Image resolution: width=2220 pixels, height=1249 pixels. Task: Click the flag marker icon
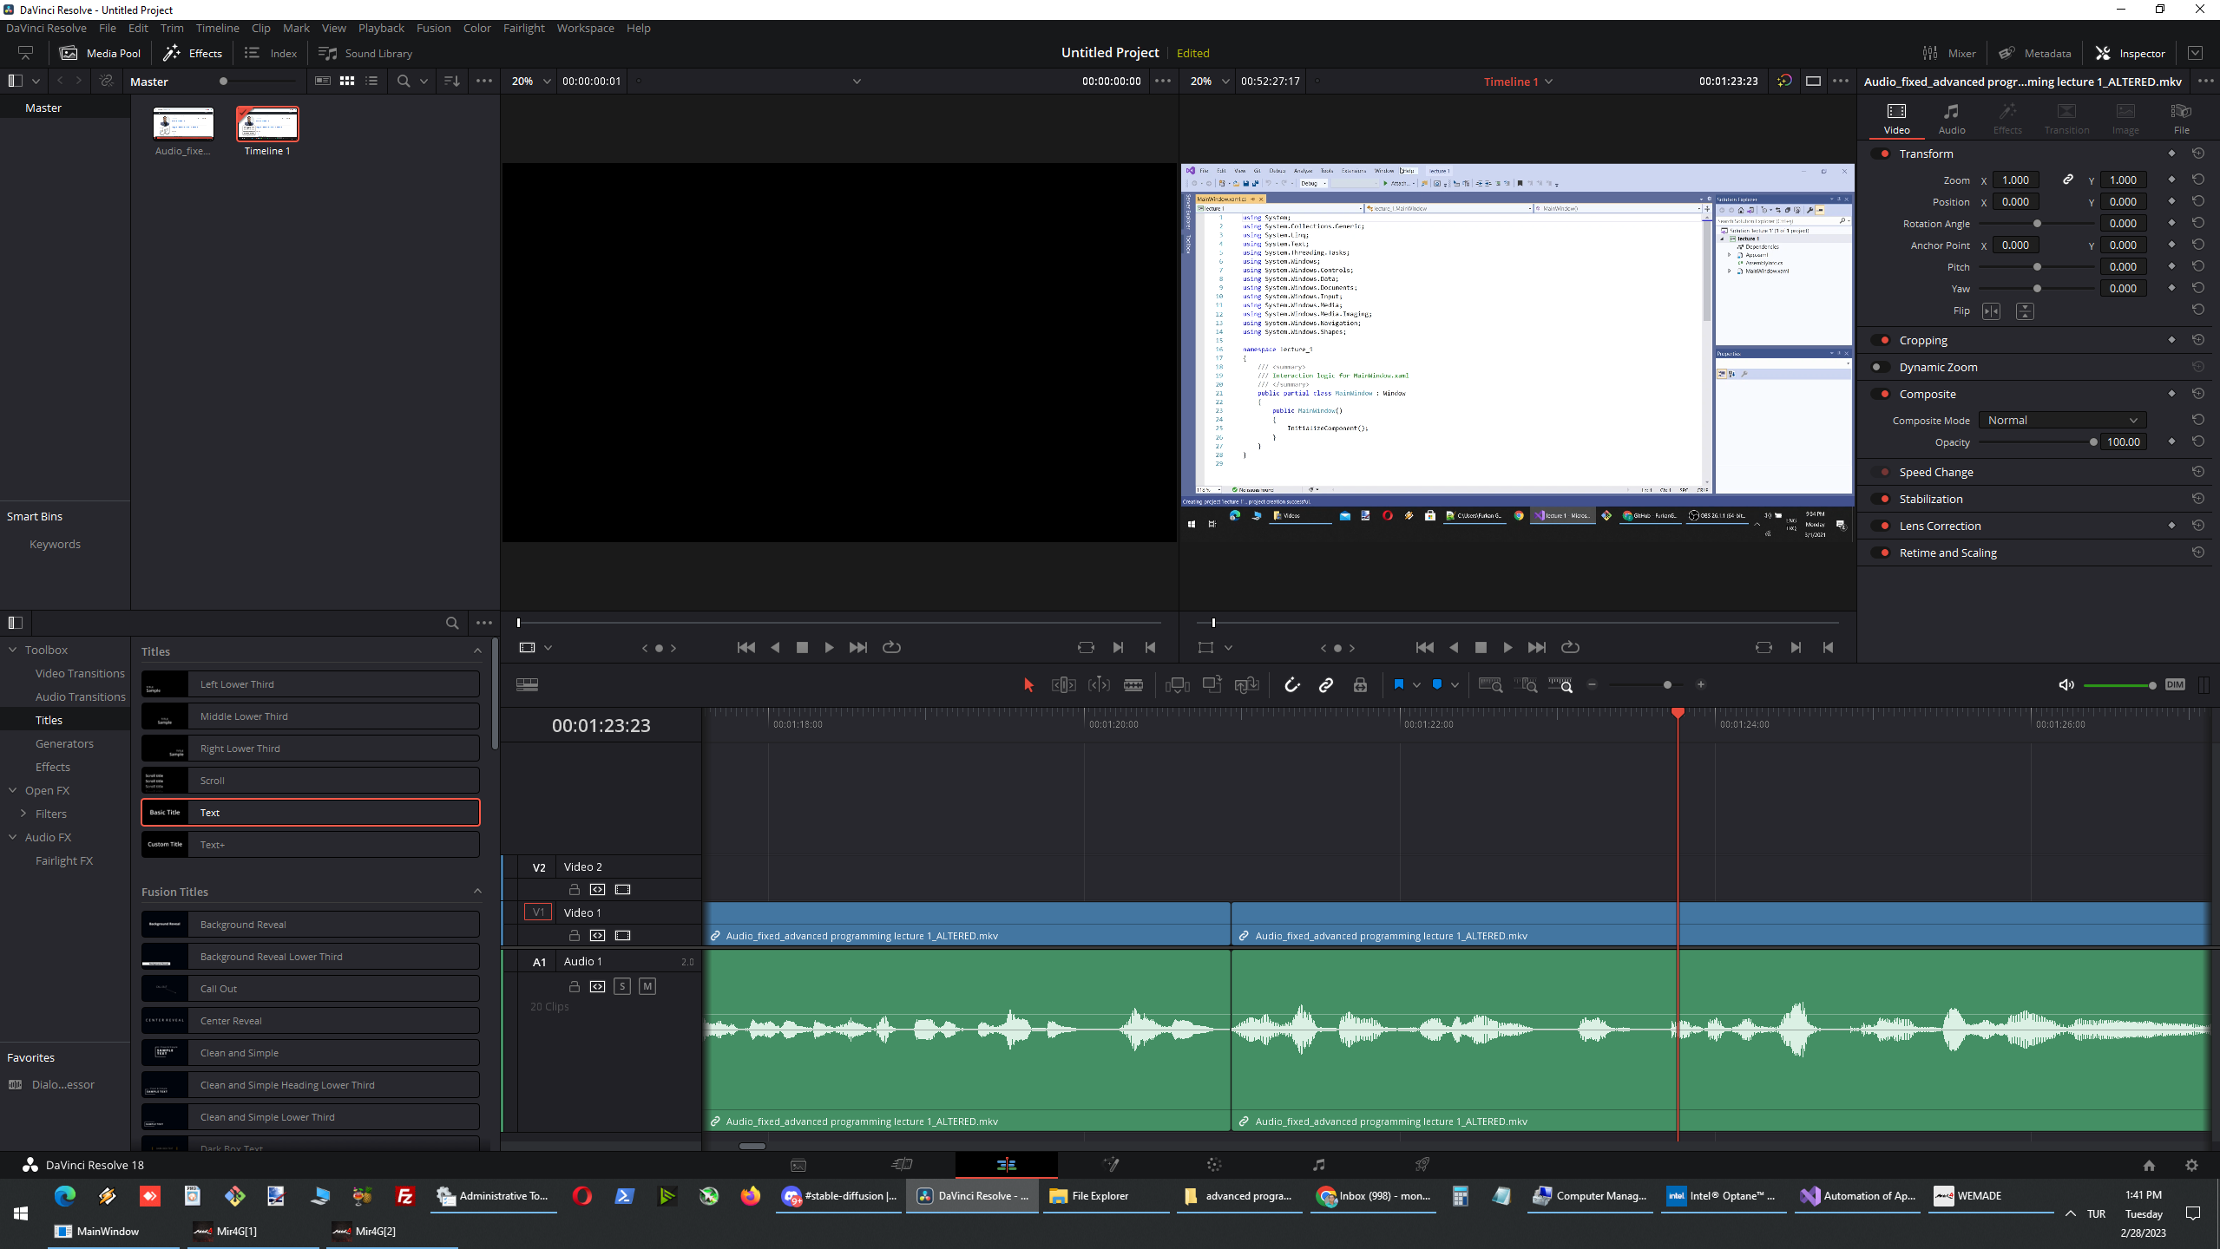click(1398, 685)
